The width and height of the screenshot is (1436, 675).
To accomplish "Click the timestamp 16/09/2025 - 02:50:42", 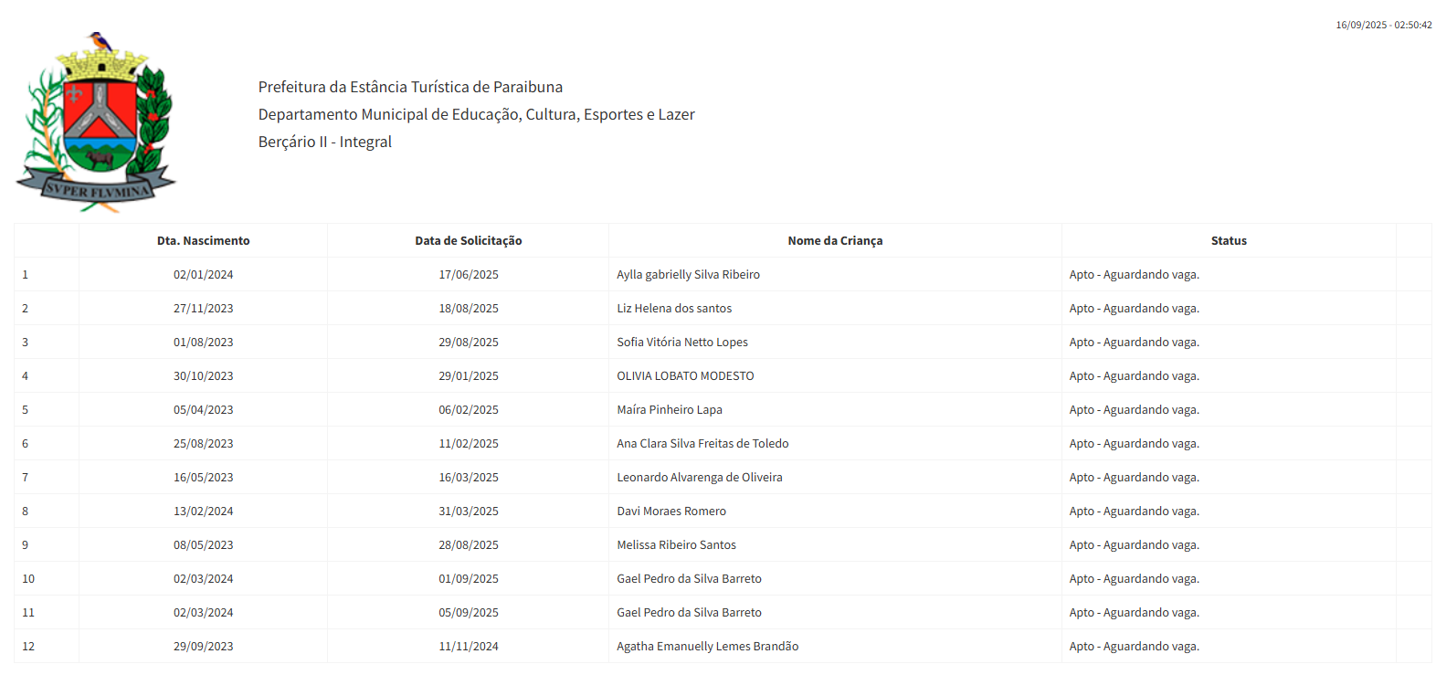I will pos(1383,26).
